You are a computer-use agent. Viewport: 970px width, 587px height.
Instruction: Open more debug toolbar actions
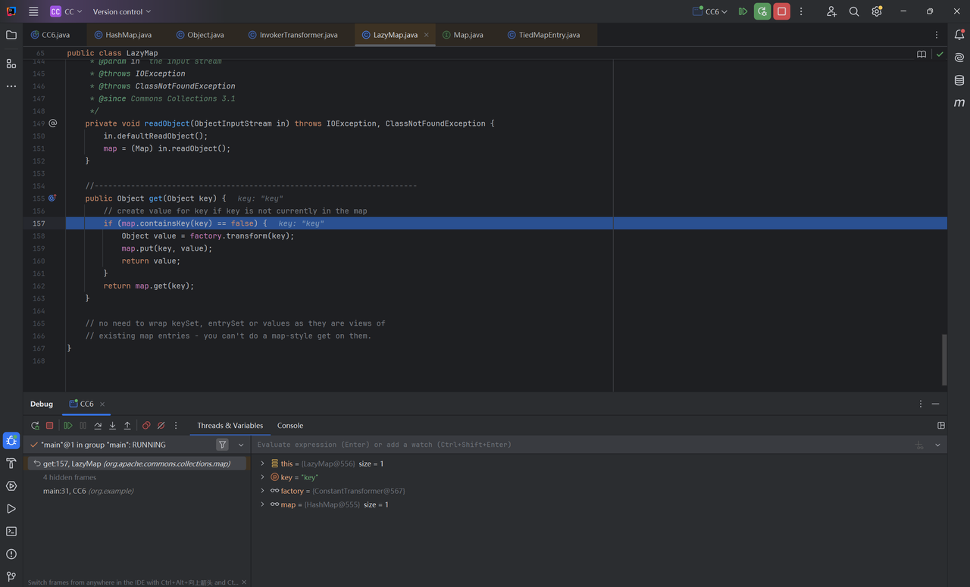[176, 426]
